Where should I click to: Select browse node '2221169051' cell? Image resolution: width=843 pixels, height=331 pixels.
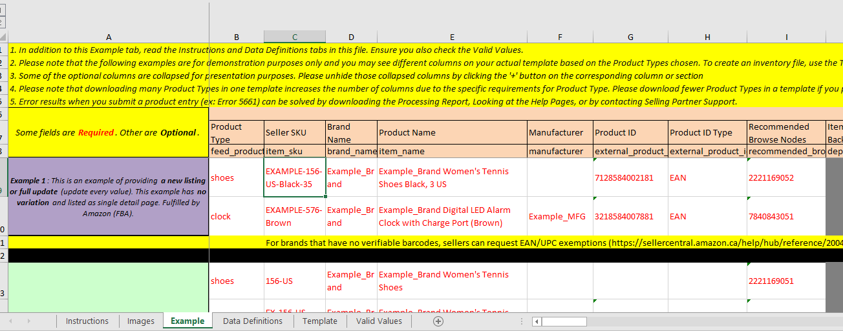(x=786, y=281)
